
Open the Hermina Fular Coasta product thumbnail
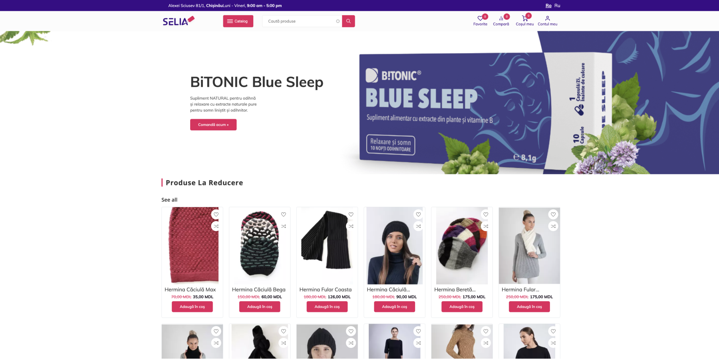327,245
